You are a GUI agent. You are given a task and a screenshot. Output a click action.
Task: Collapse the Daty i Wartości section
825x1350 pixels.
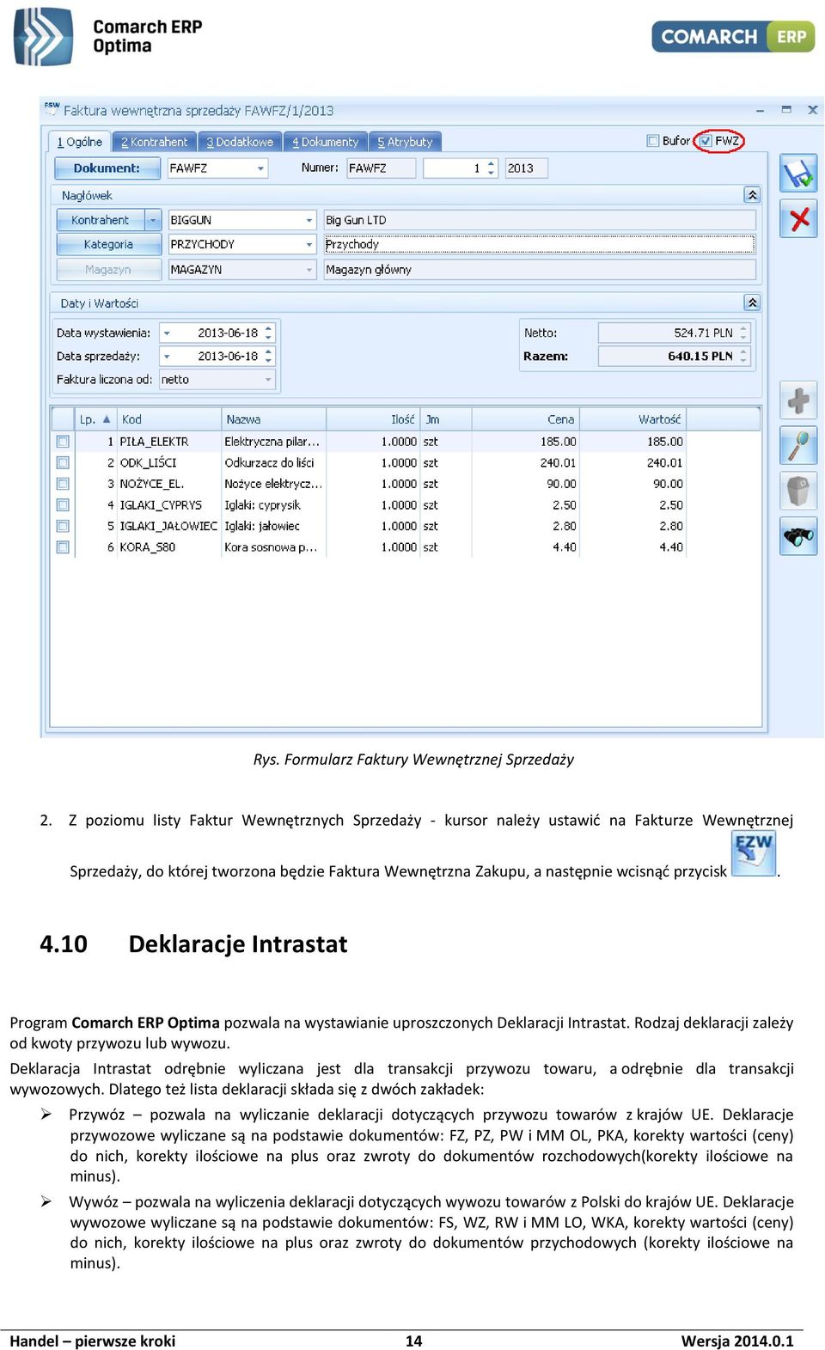click(x=752, y=302)
